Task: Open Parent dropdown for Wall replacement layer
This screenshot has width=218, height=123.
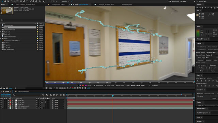Action: (x=59, y=106)
